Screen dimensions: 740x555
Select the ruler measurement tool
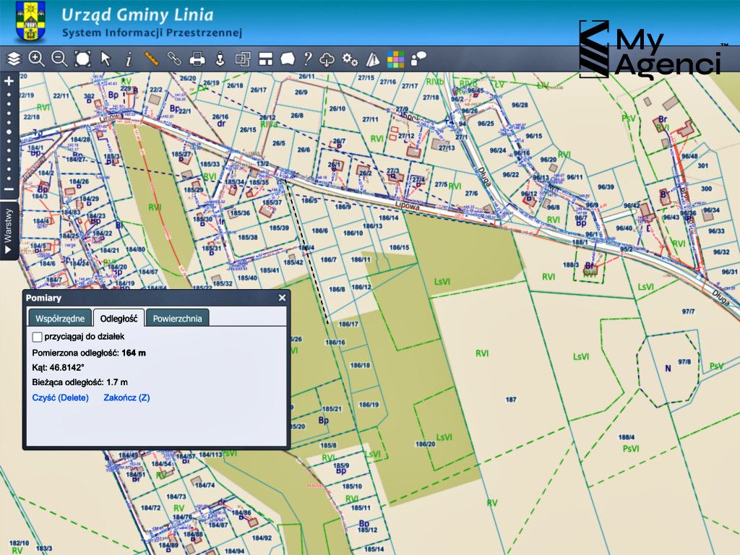151,59
